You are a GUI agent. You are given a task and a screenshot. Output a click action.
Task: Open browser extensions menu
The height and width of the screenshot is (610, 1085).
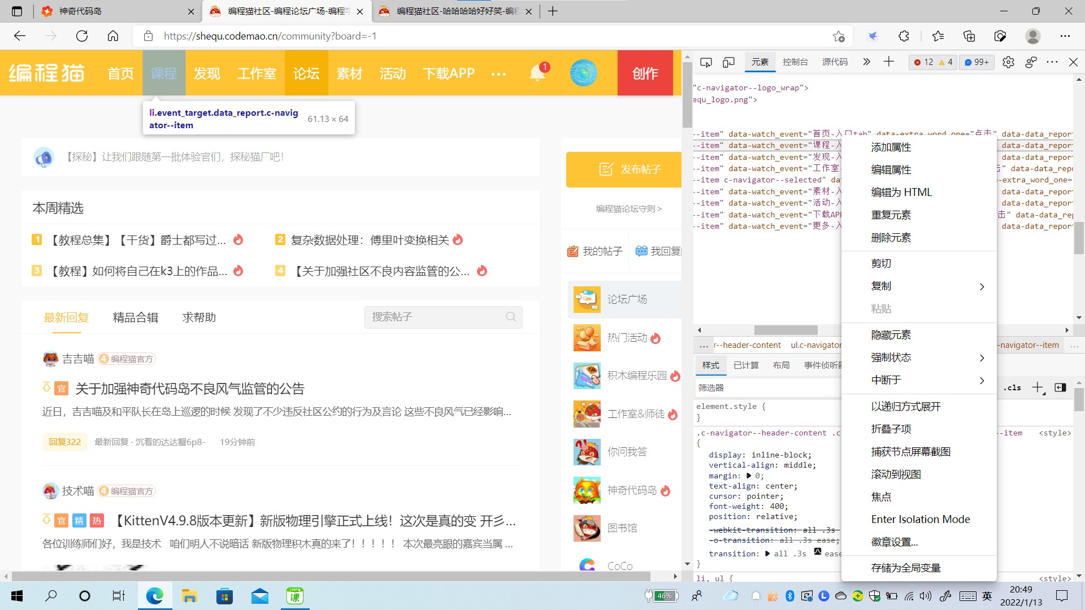[904, 36]
